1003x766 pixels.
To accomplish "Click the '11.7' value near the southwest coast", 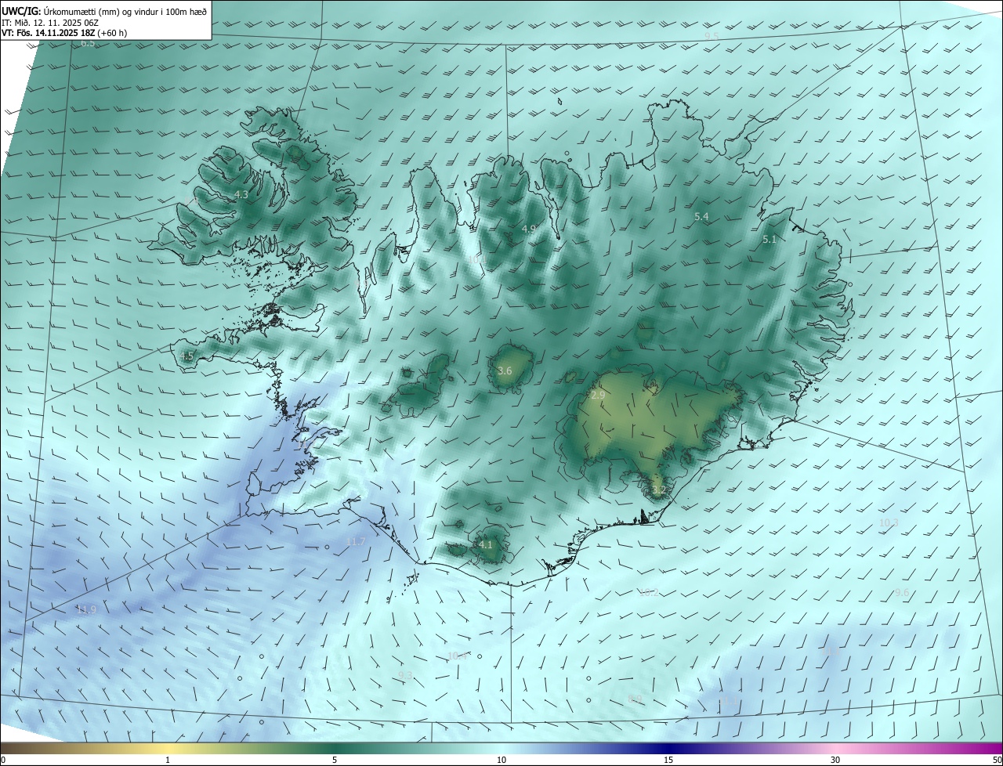I will click(356, 541).
